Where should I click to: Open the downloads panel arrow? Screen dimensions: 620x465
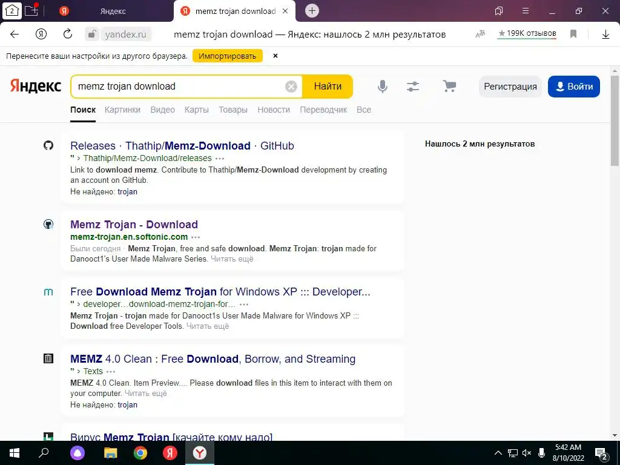point(605,35)
